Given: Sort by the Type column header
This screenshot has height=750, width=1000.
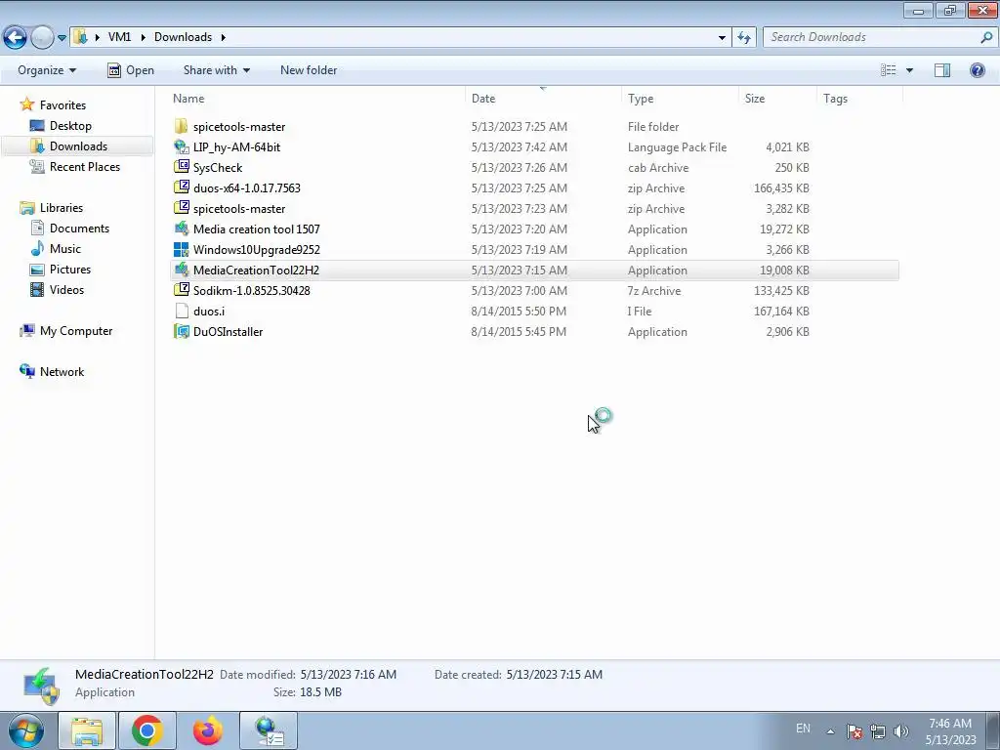Looking at the screenshot, I should [x=680, y=99].
